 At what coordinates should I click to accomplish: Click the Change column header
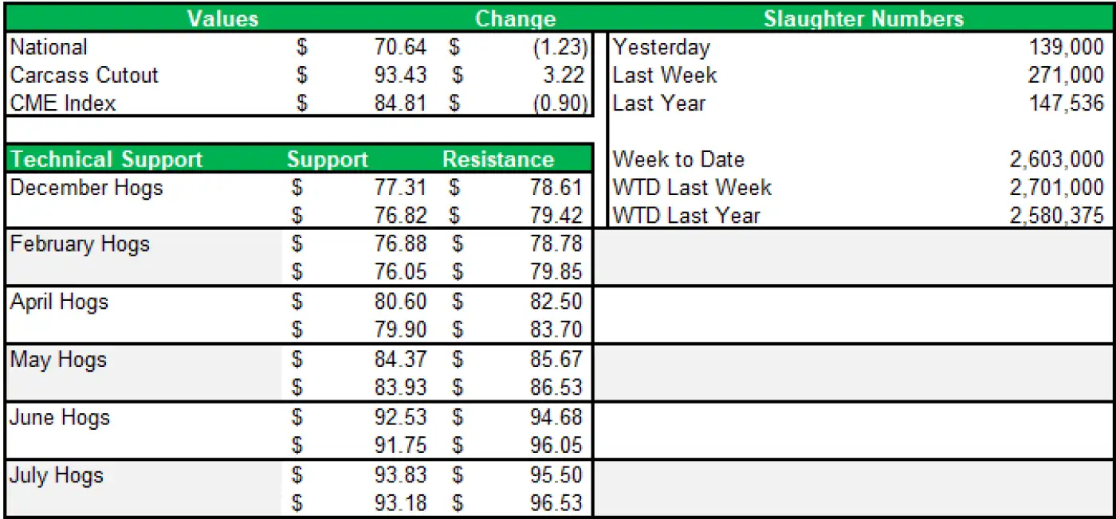pyautogui.click(x=515, y=19)
